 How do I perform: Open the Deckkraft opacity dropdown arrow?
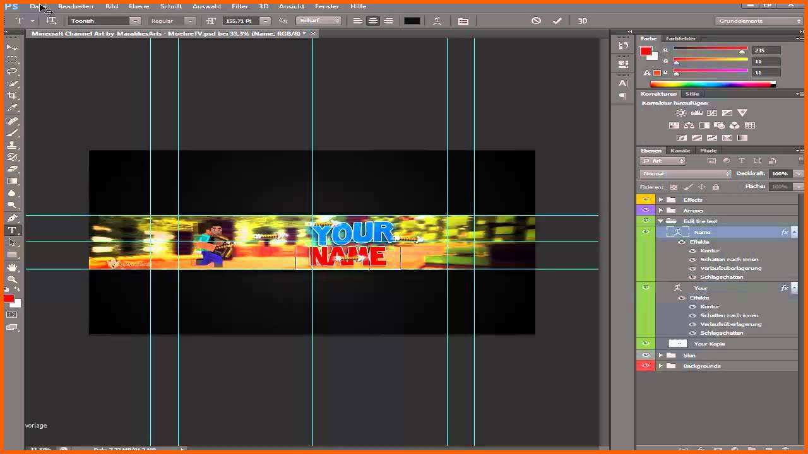(x=799, y=173)
